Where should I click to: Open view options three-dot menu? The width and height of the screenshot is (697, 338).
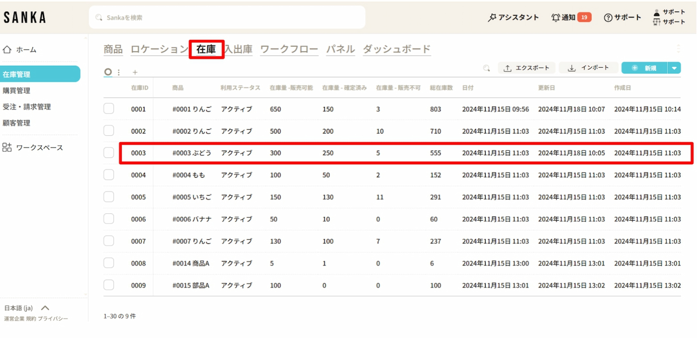click(x=119, y=72)
